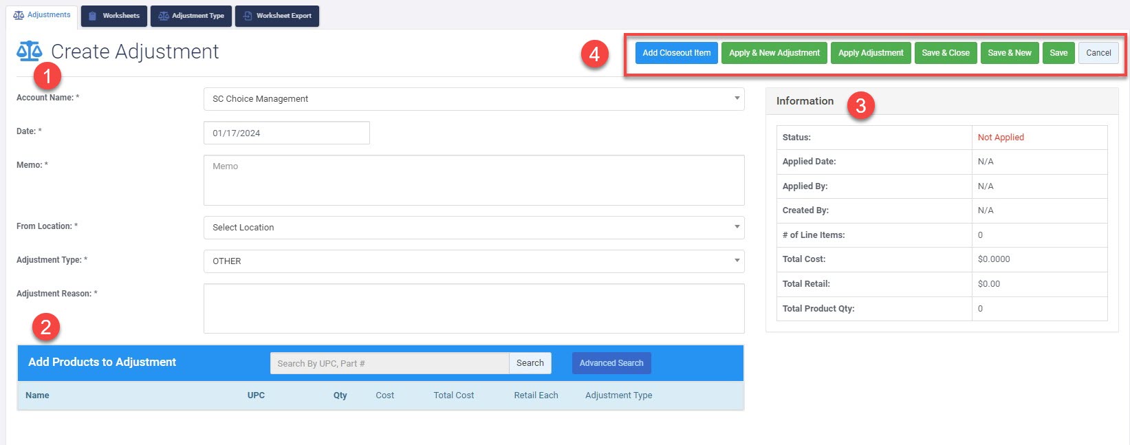Open Advanced Search for products
This screenshot has width=1130, height=445.
pyautogui.click(x=611, y=363)
